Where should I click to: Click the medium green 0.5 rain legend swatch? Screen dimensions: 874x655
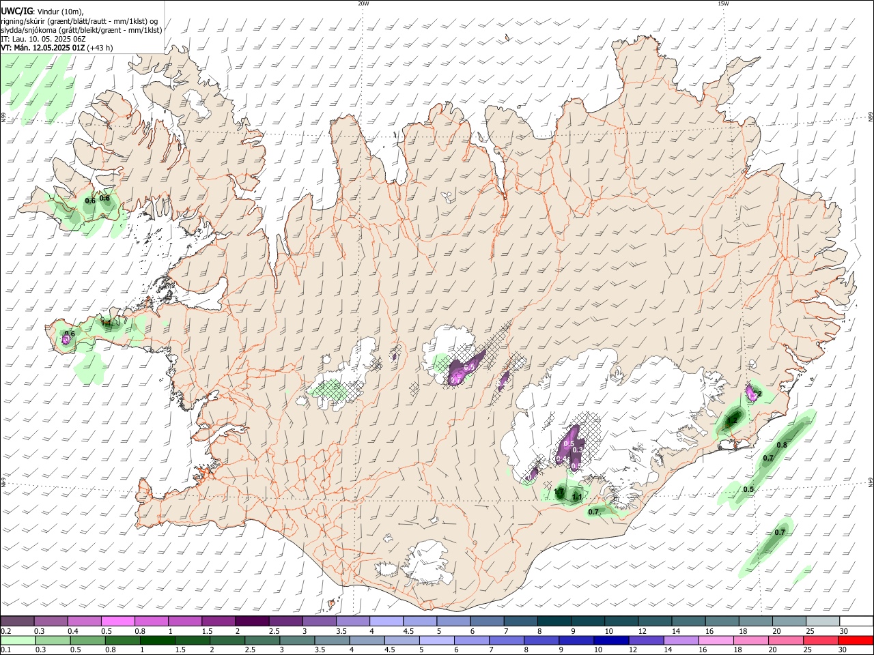point(87,641)
